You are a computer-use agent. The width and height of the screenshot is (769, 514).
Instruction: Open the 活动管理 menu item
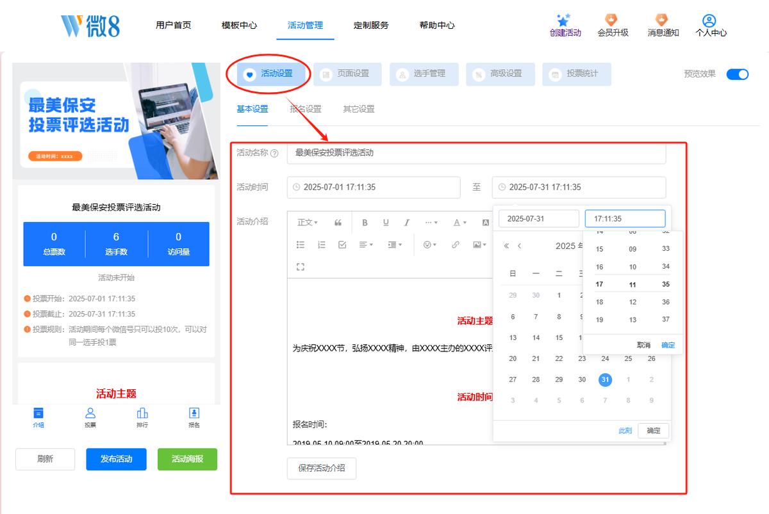306,26
